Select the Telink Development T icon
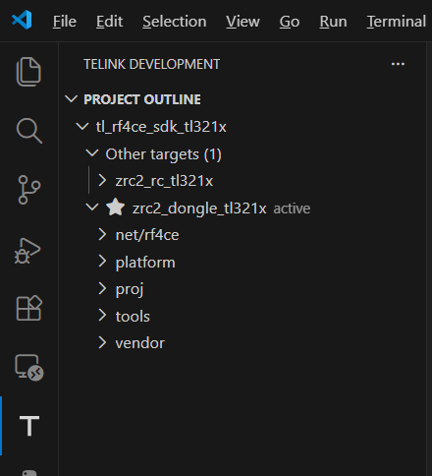432x476 pixels. click(x=29, y=426)
